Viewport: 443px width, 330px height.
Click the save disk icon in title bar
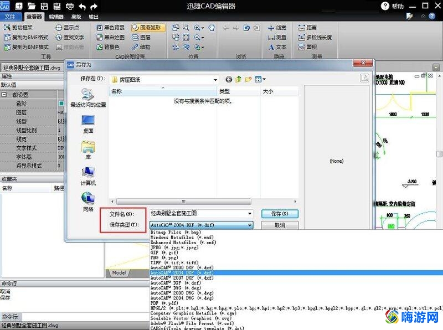pyautogui.click(x=44, y=6)
